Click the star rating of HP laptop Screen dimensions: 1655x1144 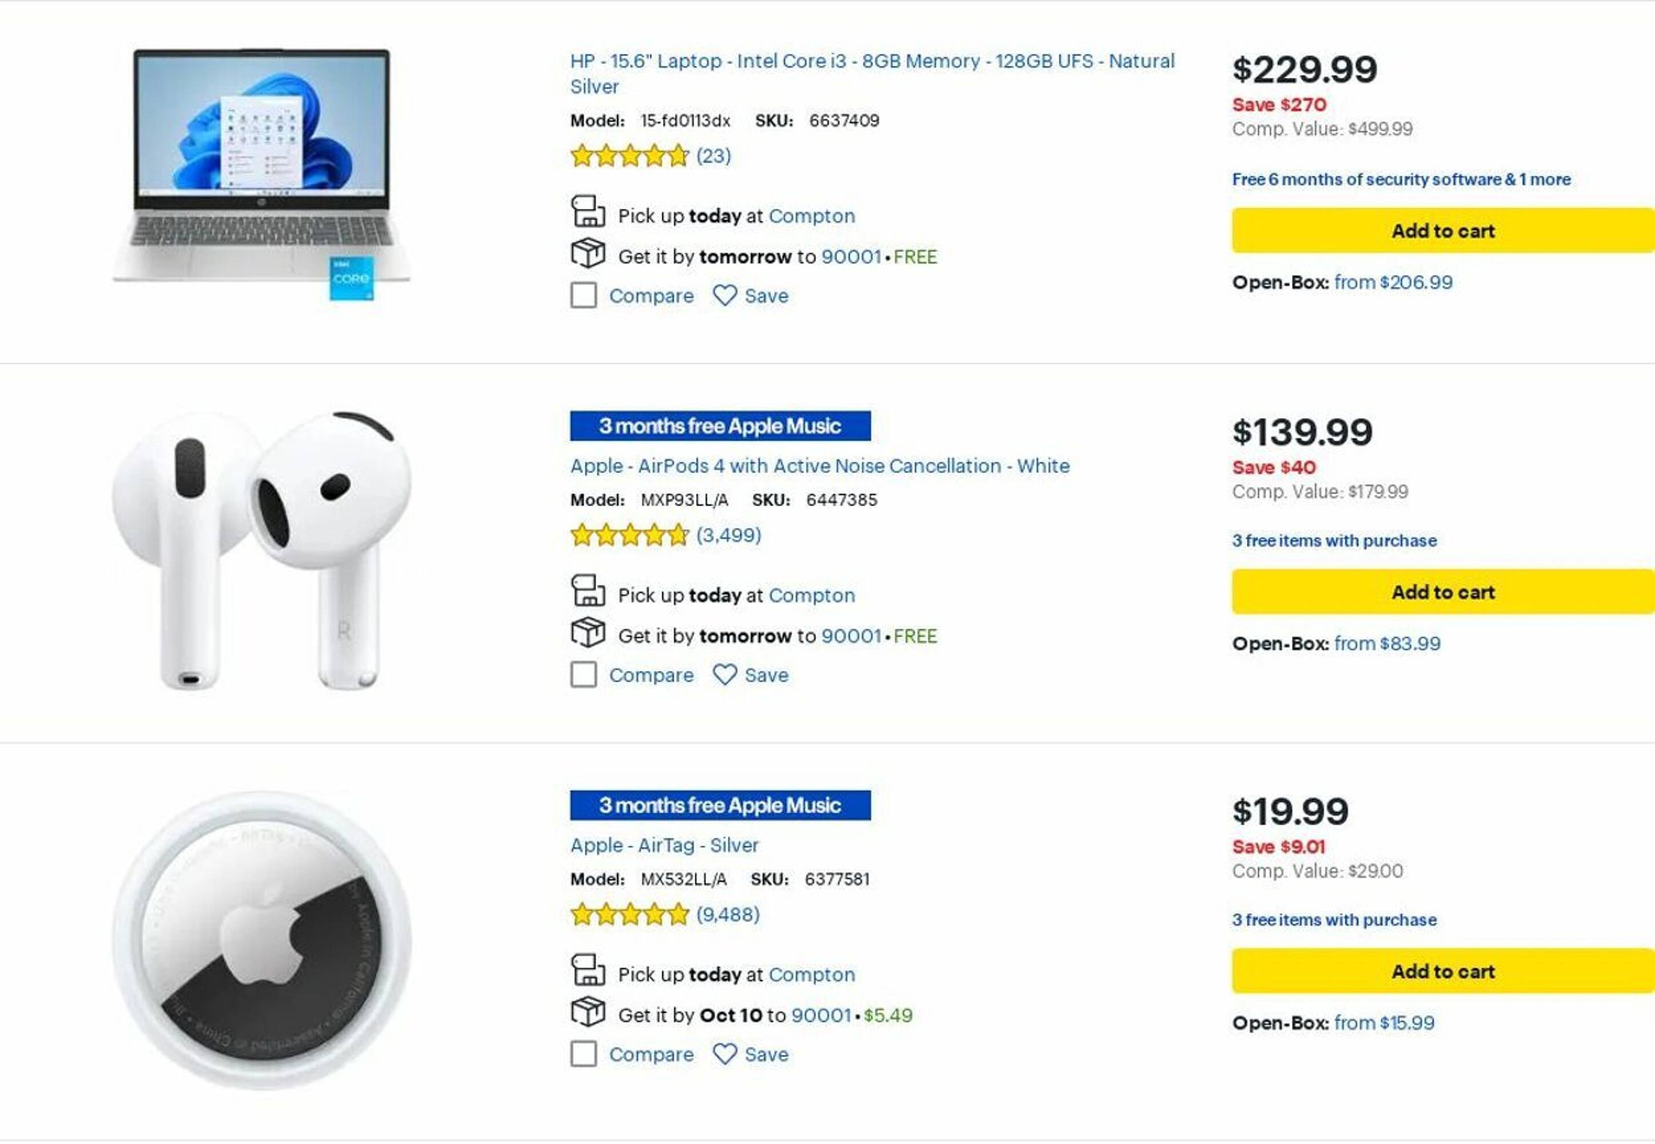point(629,156)
